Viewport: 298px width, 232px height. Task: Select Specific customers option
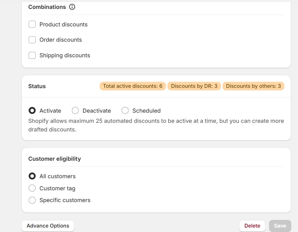tap(32, 200)
